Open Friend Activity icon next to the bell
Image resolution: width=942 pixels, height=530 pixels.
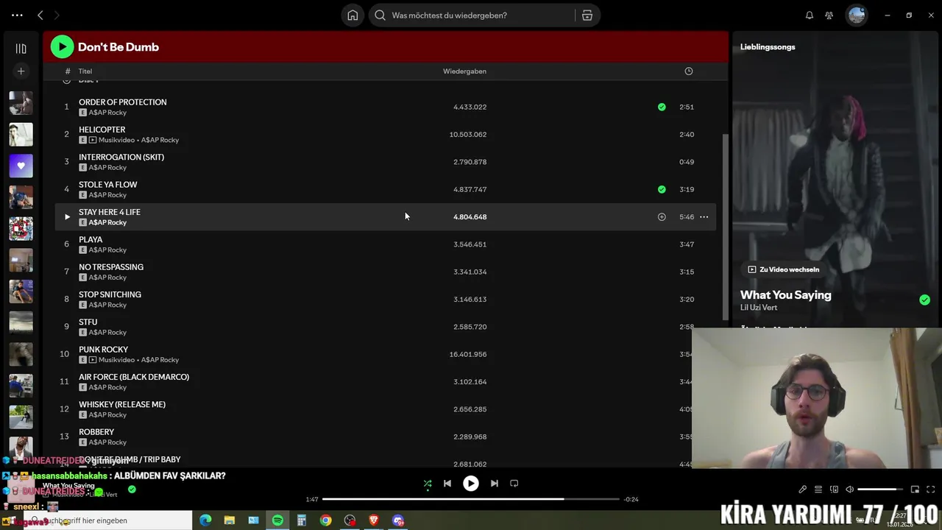829,15
